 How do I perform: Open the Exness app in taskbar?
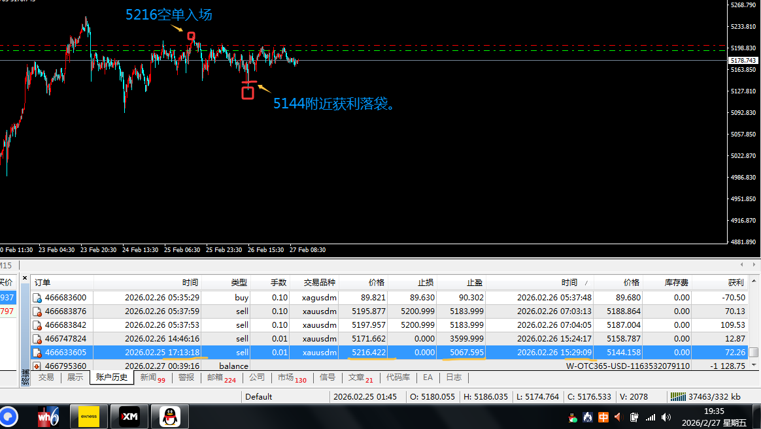click(x=88, y=416)
